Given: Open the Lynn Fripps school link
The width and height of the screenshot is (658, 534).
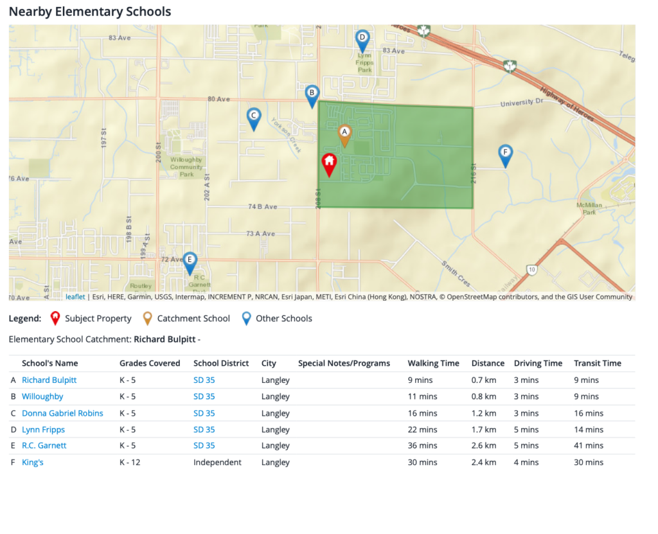Looking at the screenshot, I should (x=43, y=429).
